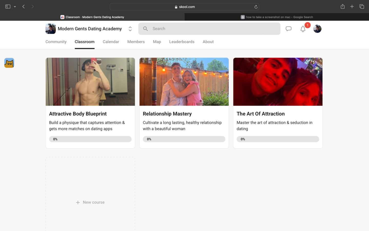Open a new Safari tab with plus icon
The width and height of the screenshot is (369, 231).
point(352,7)
